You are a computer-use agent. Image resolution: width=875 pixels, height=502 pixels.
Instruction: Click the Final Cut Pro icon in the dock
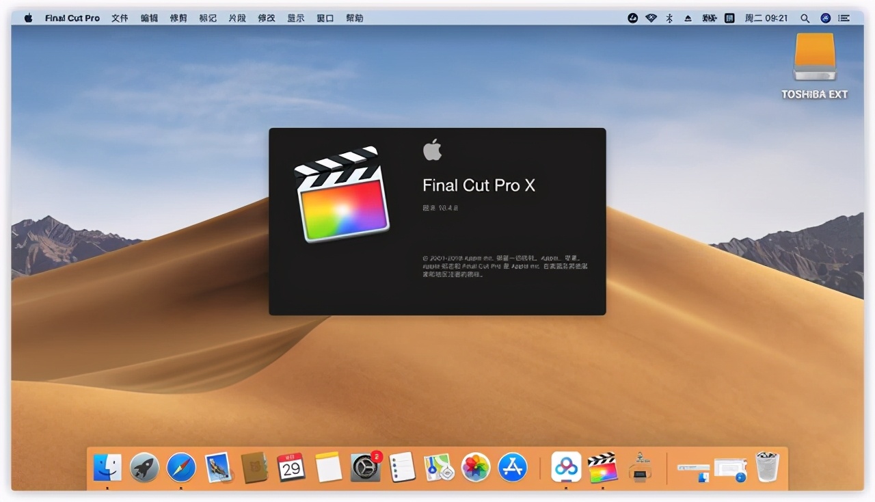(x=602, y=467)
